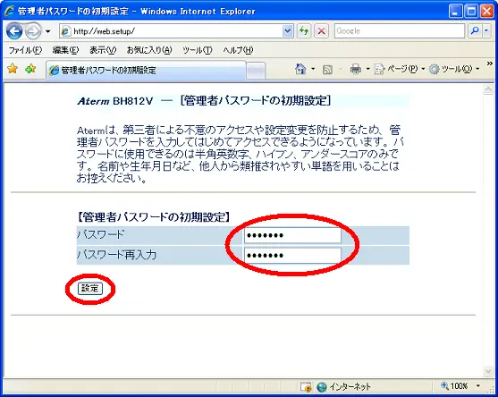The width and height of the screenshot is (498, 397).
Task: Click the パスワード再入力 label
Action: 116,255
